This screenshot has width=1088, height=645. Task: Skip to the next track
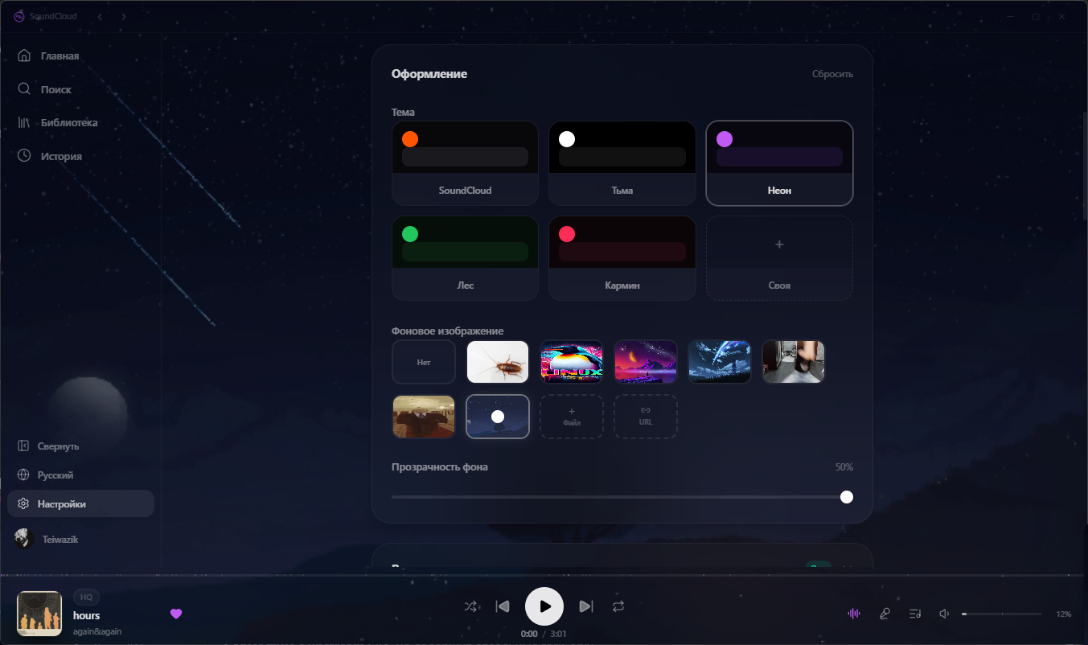pos(586,606)
